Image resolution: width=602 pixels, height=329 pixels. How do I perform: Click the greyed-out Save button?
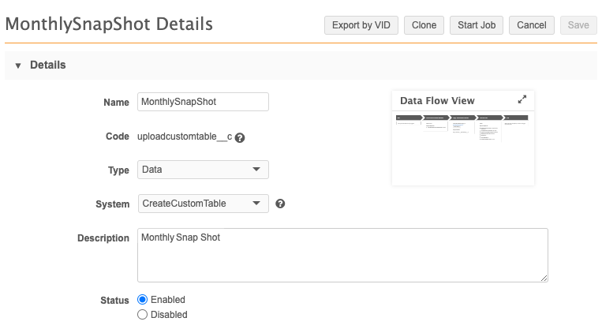click(578, 25)
